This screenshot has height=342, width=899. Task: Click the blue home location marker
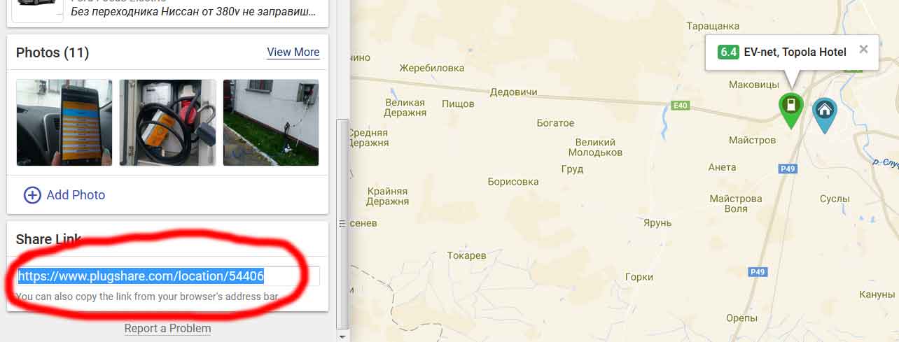tap(825, 113)
